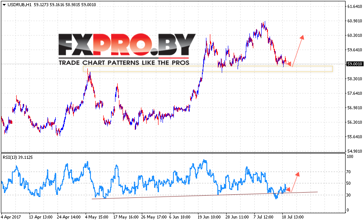Select the brown RSI trendline
Viewport: 364px width, 222px height.
205,195
